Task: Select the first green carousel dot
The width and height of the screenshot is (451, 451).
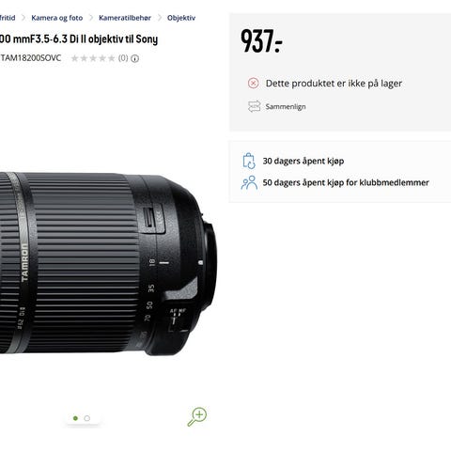Action: pyautogui.click(x=75, y=418)
